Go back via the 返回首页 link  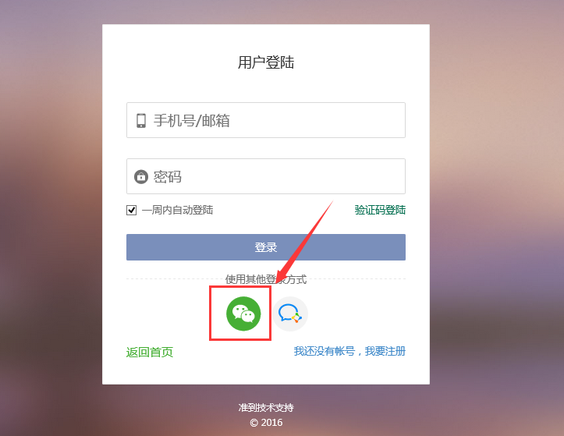[x=150, y=352]
